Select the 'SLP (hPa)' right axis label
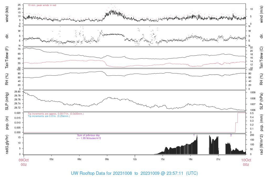269x184 pixels. pyautogui.click(x=262, y=101)
